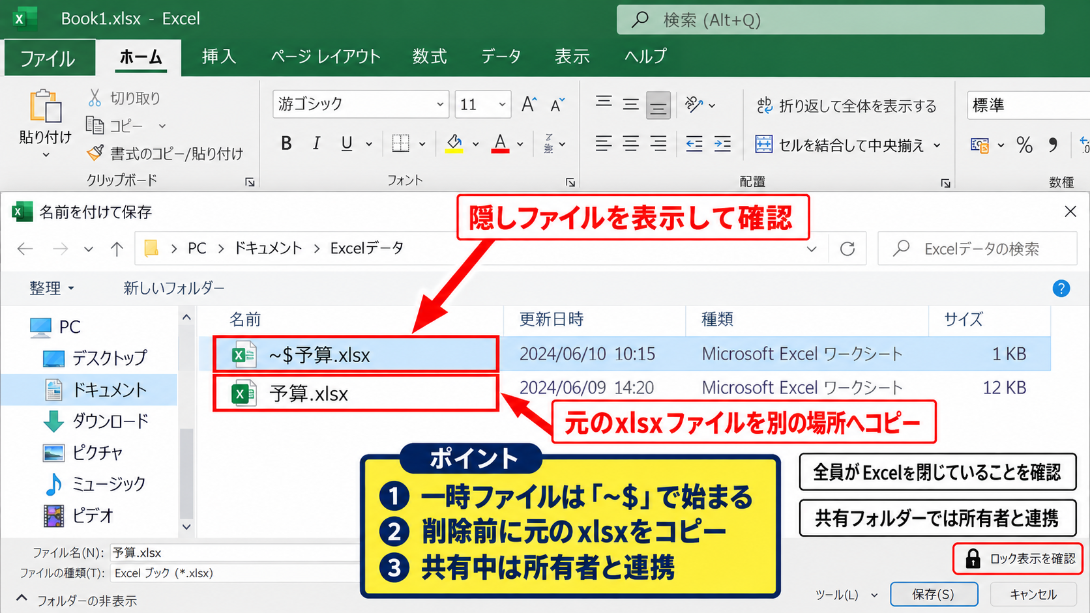Open the font name dropdown (游ゴシック)
The height and width of the screenshot is (613, 1090).
click(x=440, y=104)
